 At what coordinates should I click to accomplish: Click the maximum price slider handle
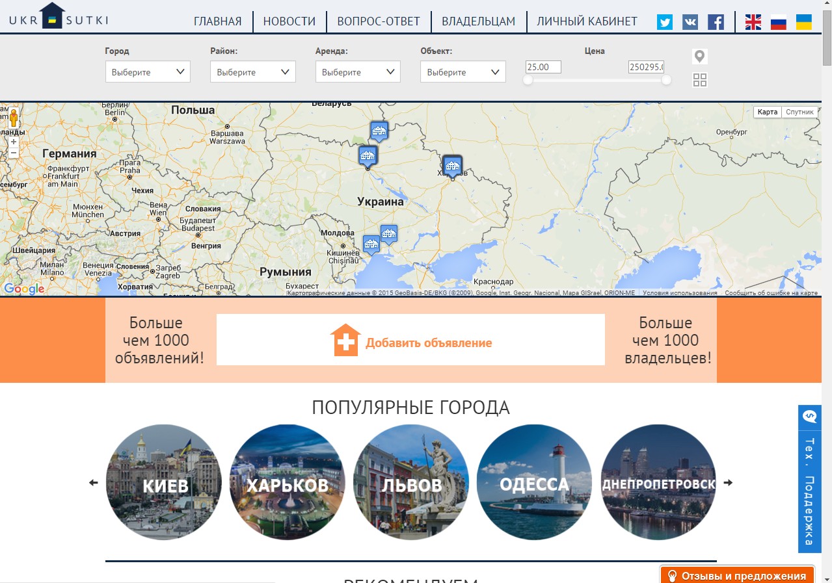[666, 79]
